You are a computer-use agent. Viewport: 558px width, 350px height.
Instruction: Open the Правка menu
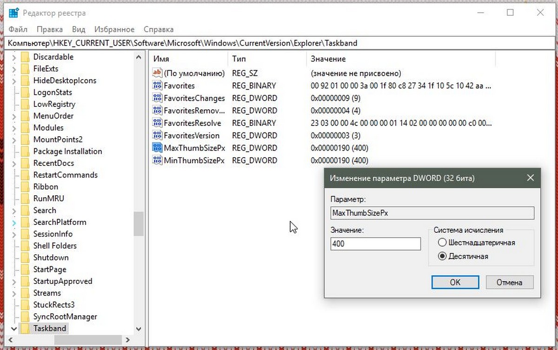50,29
